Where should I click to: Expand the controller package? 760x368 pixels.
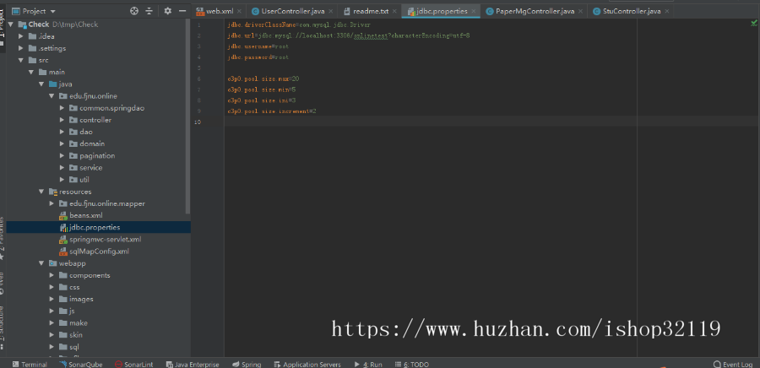point(62,120)
